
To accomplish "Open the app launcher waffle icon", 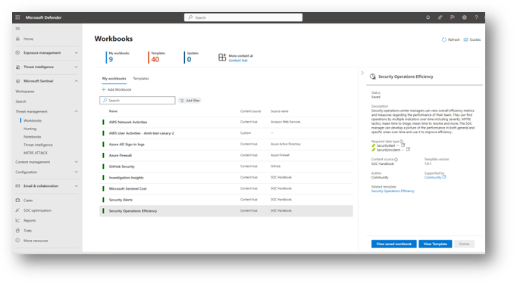I will click(17, 17).
